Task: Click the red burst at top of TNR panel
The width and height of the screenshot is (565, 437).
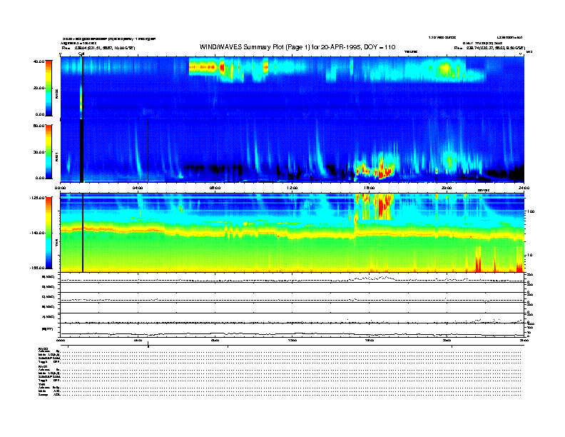Action: pos(384,203)
